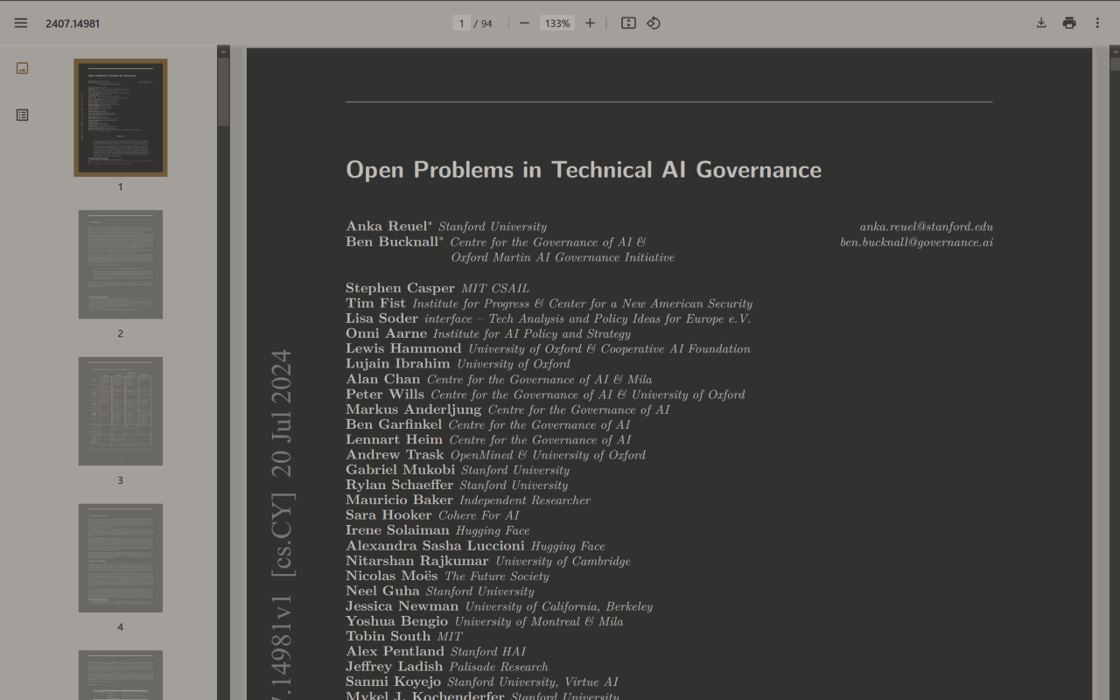Rotate the document counterclockwise
The height and width of the screenshot is (700, 1120).
[654, 23]
